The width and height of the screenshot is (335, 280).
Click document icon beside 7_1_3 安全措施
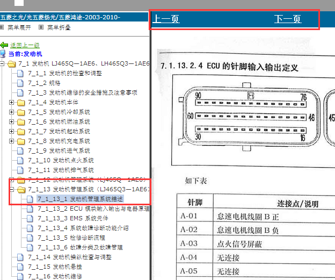coord(20,92)
